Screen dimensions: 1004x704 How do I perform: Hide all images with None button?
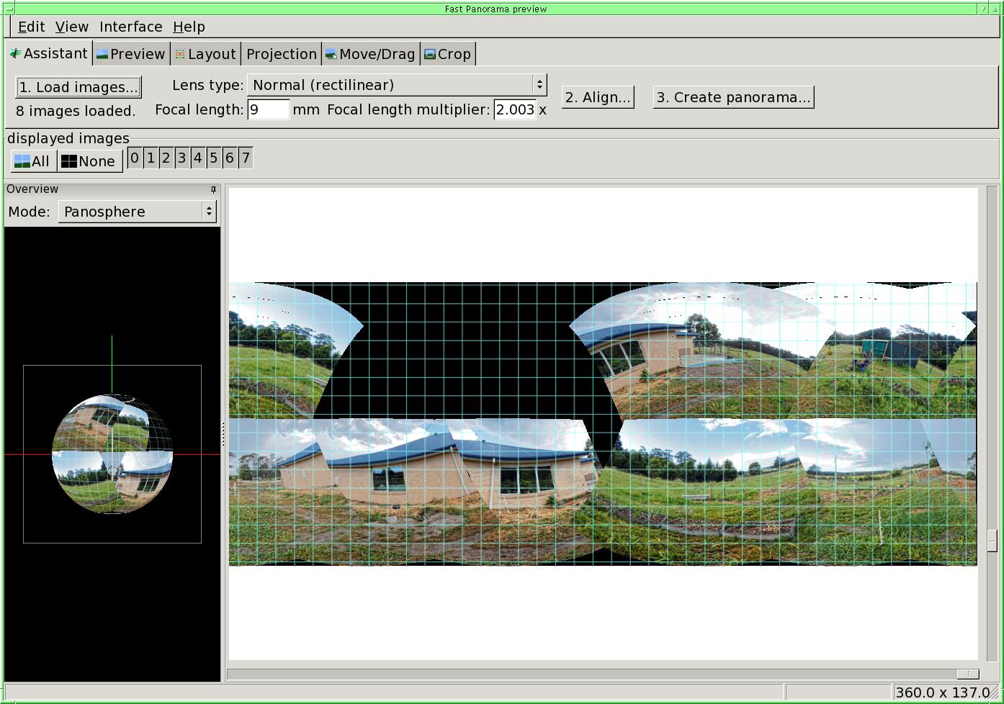(89, 161)
